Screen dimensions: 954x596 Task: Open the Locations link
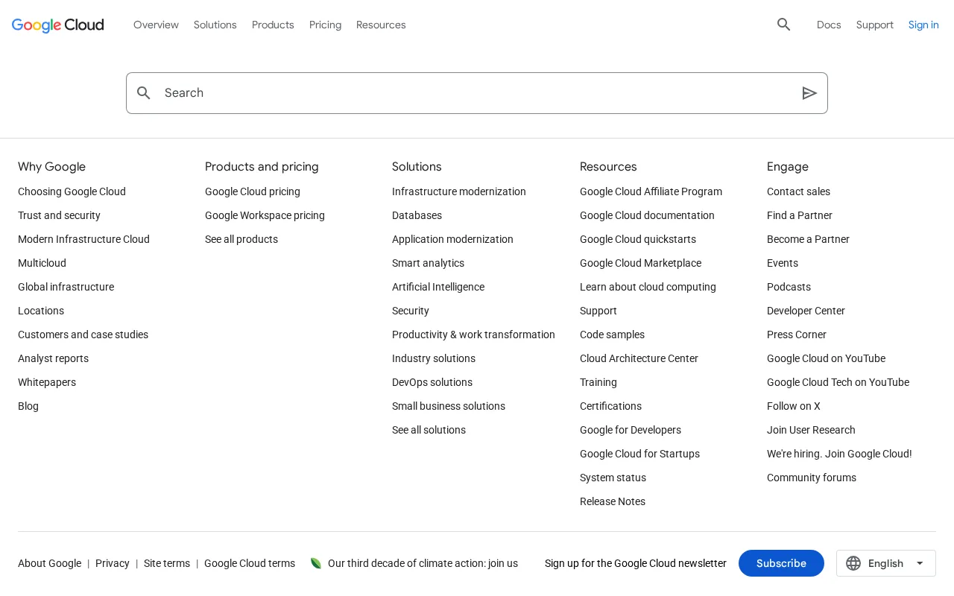point(41,311)
